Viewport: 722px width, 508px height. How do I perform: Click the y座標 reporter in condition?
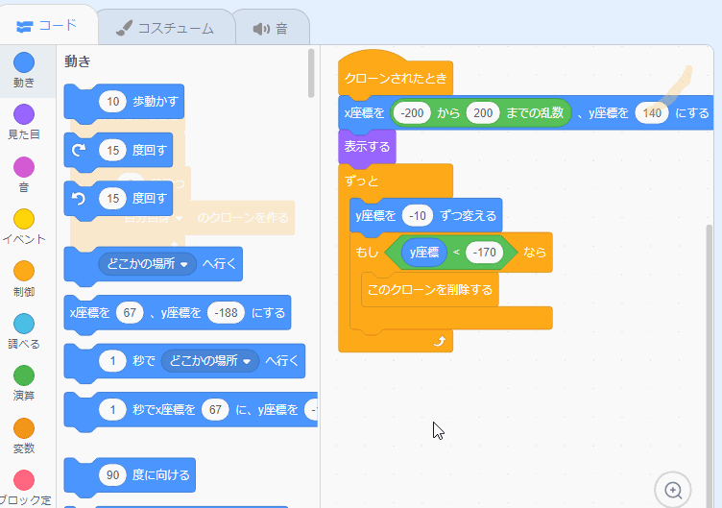(x=424, y=253)
